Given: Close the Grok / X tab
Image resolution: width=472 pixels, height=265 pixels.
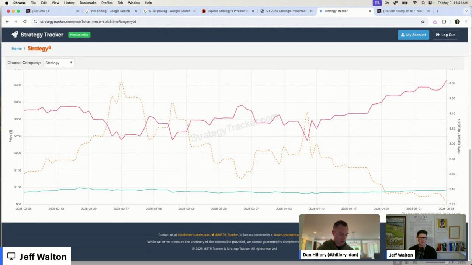Looking at the screenshot, I should pos(77,11).
